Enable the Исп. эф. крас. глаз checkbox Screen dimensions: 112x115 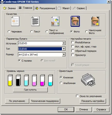[x=73, y=47]
